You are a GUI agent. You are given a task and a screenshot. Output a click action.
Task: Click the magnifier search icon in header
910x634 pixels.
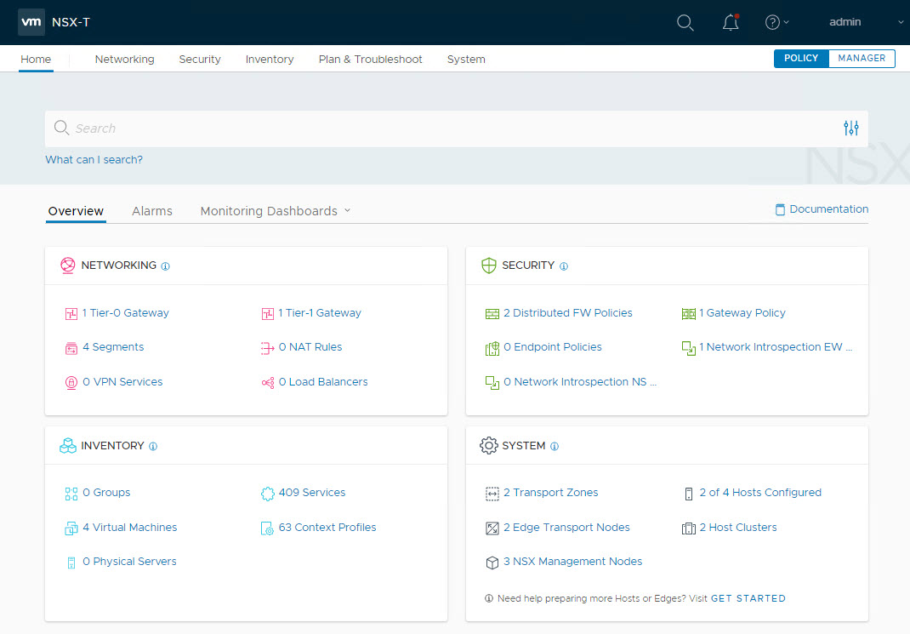(685, 23)
